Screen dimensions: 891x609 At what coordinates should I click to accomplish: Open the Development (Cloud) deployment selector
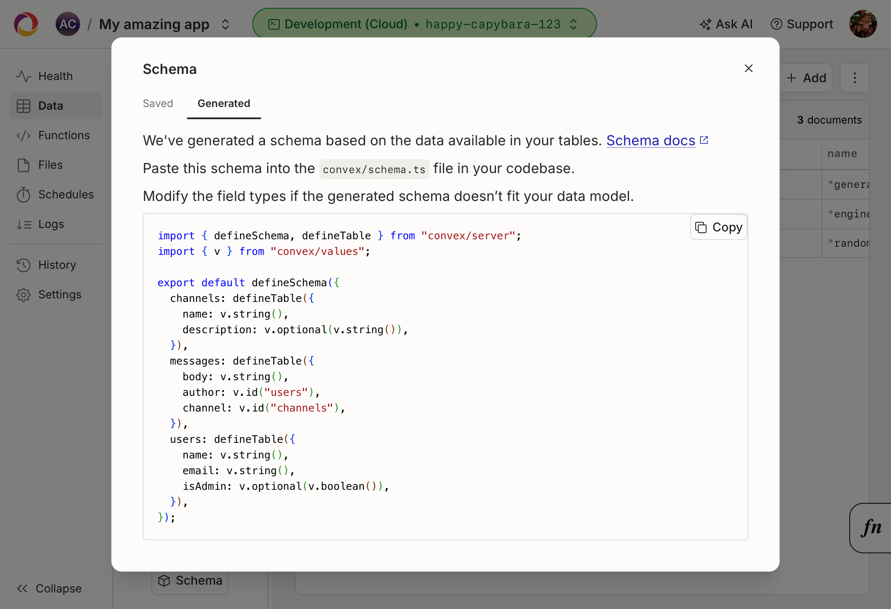(424, 24)
